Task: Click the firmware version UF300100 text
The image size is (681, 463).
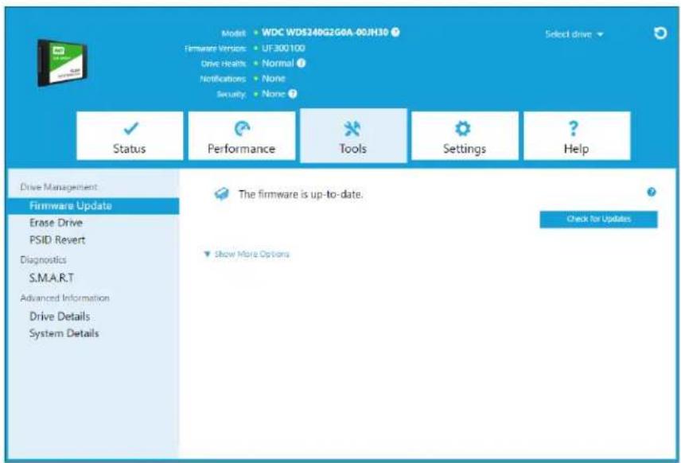Action: pos(283,49)
